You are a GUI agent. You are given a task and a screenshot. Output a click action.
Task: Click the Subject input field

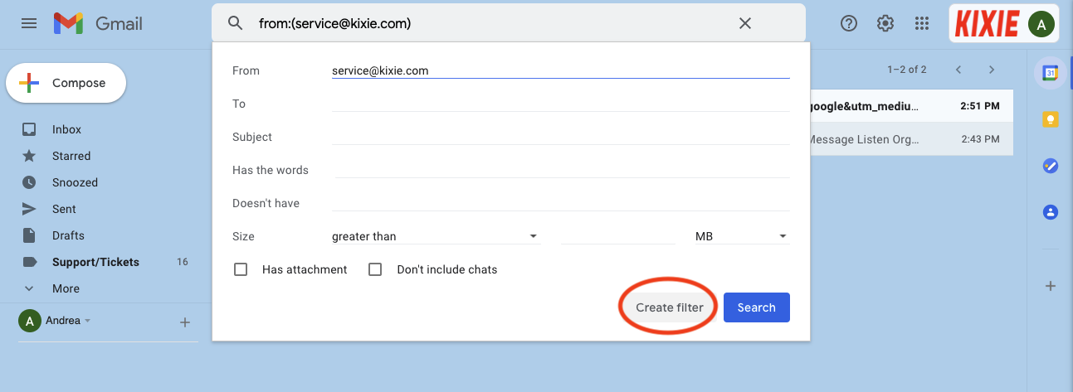coord(560,137)
